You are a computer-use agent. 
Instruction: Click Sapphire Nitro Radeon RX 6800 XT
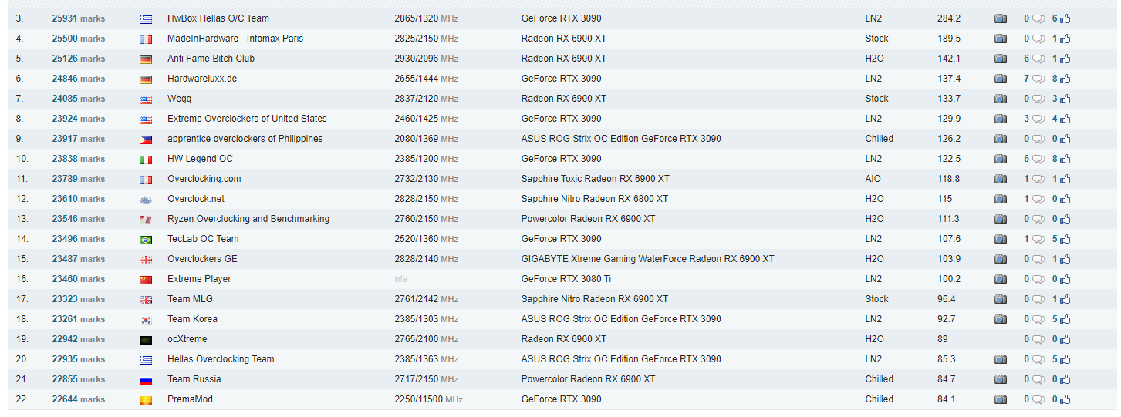point(595,199)
